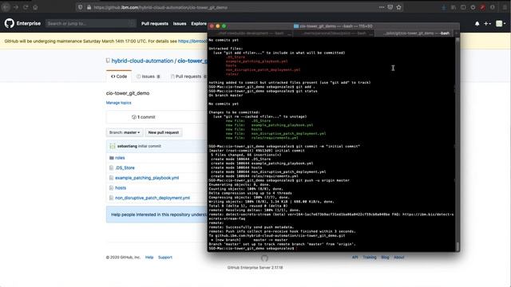Viewport: 511px width, 287px height.
Task: Open example_patching_playbook.yml file
Action: [x=147, y=178]
